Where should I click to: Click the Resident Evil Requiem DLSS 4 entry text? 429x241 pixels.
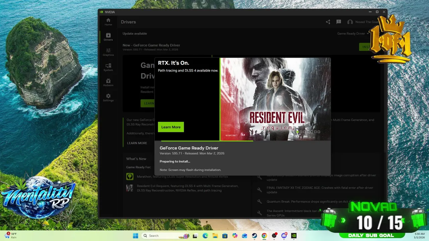click(x=187, y=188)
